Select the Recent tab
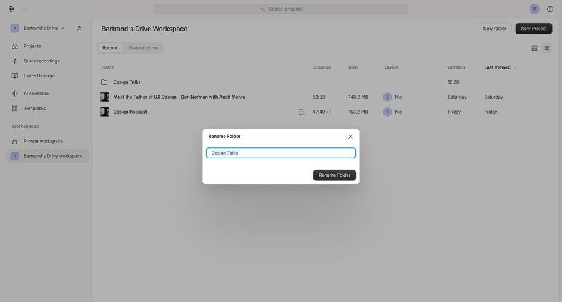Screen dimensions: 562x302 click(110, 48)
